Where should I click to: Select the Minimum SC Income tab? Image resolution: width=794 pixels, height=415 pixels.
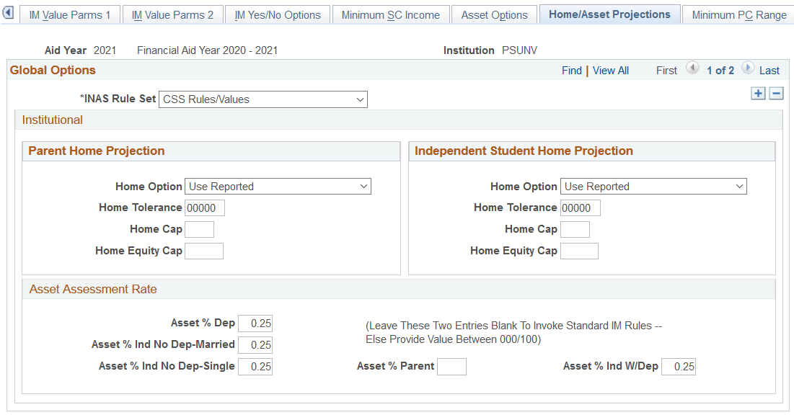[390, 14]
